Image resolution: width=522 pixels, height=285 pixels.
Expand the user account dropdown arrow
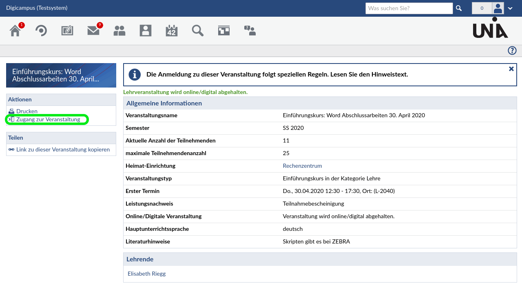pos(510,9)
